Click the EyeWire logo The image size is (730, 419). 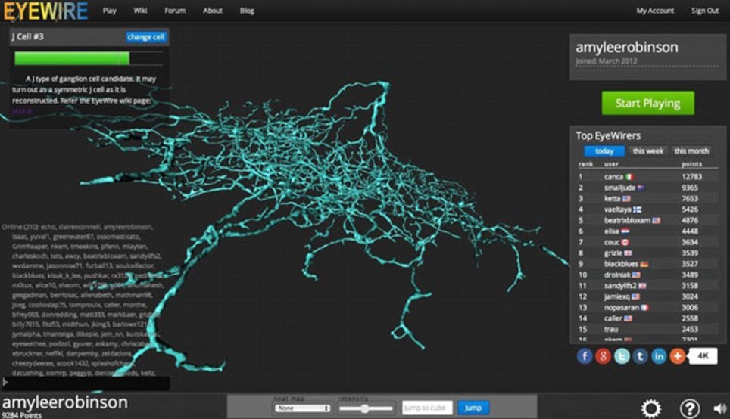pos(45,11)
